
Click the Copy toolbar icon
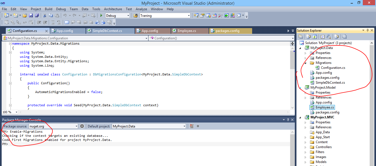[x=51, y=16]
